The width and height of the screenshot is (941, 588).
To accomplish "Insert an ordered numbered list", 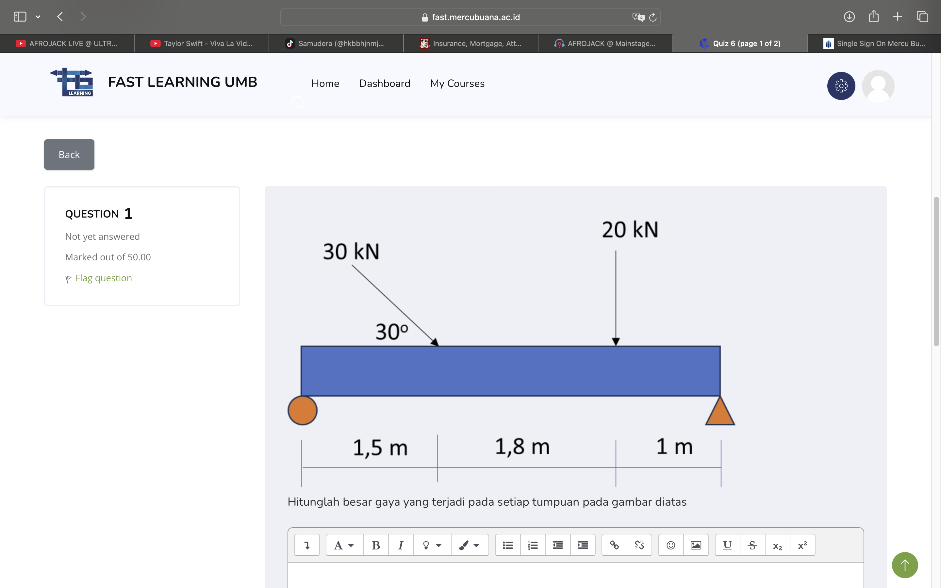I will pos(533,545).
